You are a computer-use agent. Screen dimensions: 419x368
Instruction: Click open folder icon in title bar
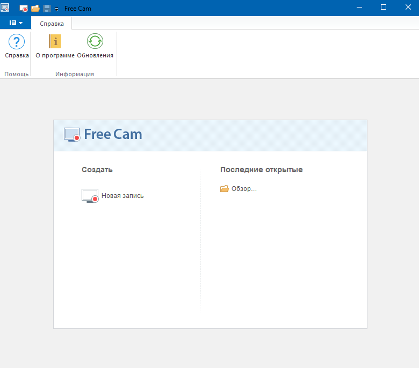[35, 9]
